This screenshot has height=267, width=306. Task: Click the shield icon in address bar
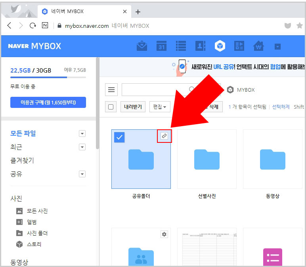click(x=288, y=25)
